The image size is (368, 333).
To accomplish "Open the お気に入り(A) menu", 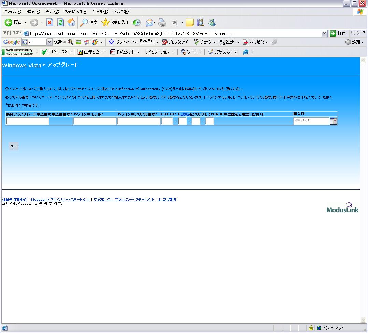I will 76,12.
